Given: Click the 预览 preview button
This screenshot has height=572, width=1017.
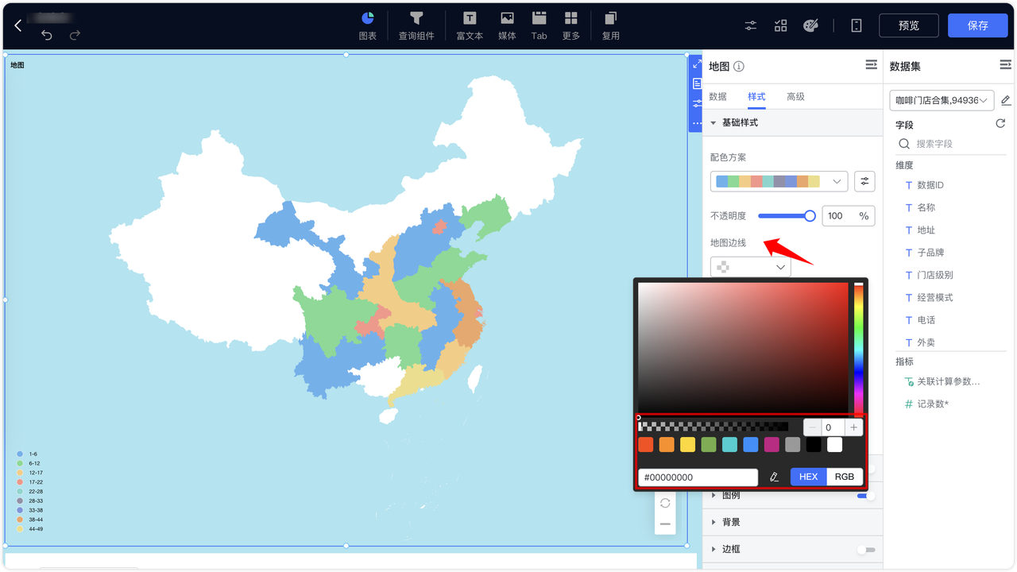Looking at the screenshot, I should point(908,25).
